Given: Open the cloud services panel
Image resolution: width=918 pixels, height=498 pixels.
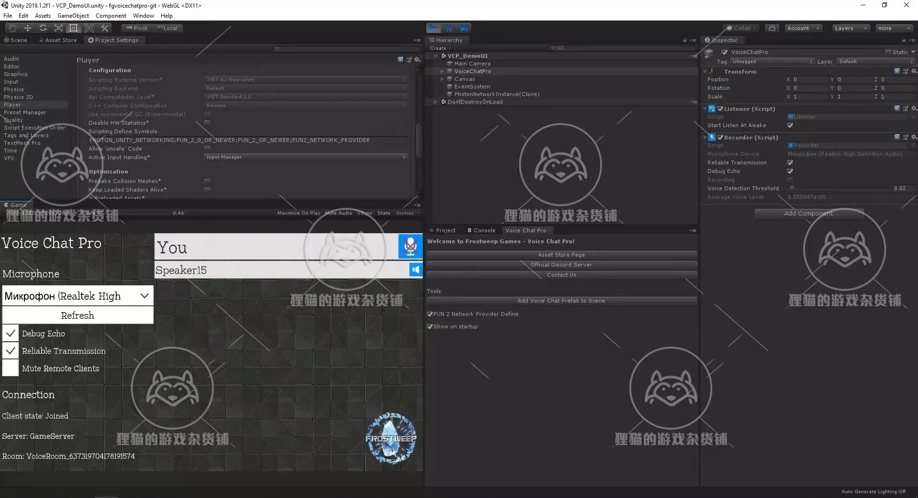Looking at the screenshot, I should [x=772, y=28].
